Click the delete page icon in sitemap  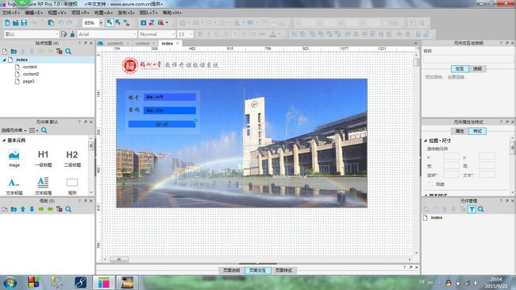[60, 52]
